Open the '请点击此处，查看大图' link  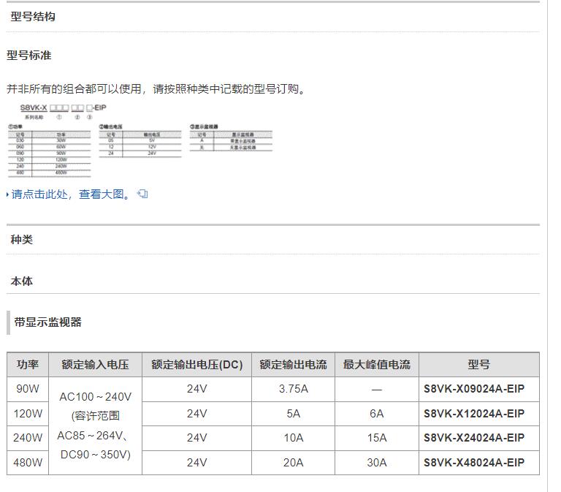[70, 194]
